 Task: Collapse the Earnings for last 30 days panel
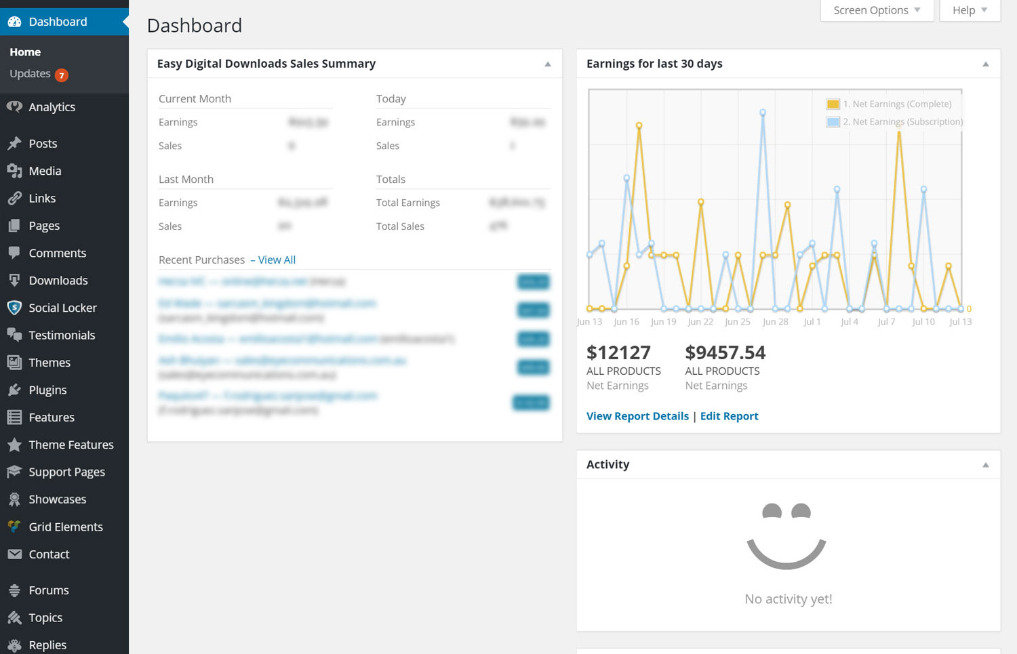(x=986, y=64)
